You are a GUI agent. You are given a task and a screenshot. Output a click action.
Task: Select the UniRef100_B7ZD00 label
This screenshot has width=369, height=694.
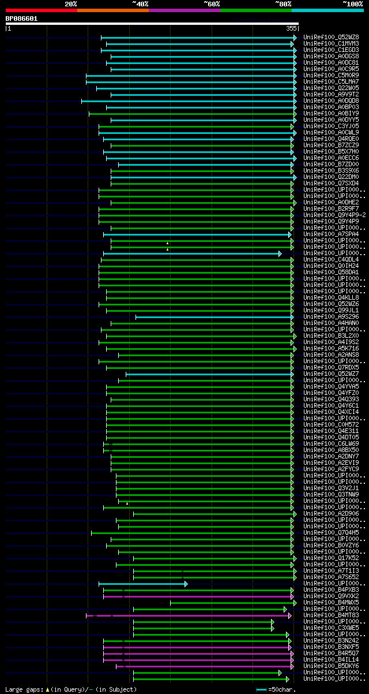(x=331, y=164)
